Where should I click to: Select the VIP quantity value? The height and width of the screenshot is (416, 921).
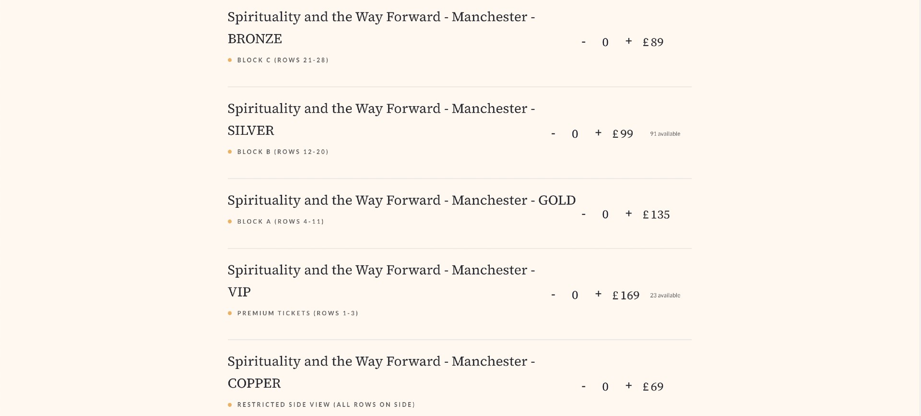click(x=575, y=295)
